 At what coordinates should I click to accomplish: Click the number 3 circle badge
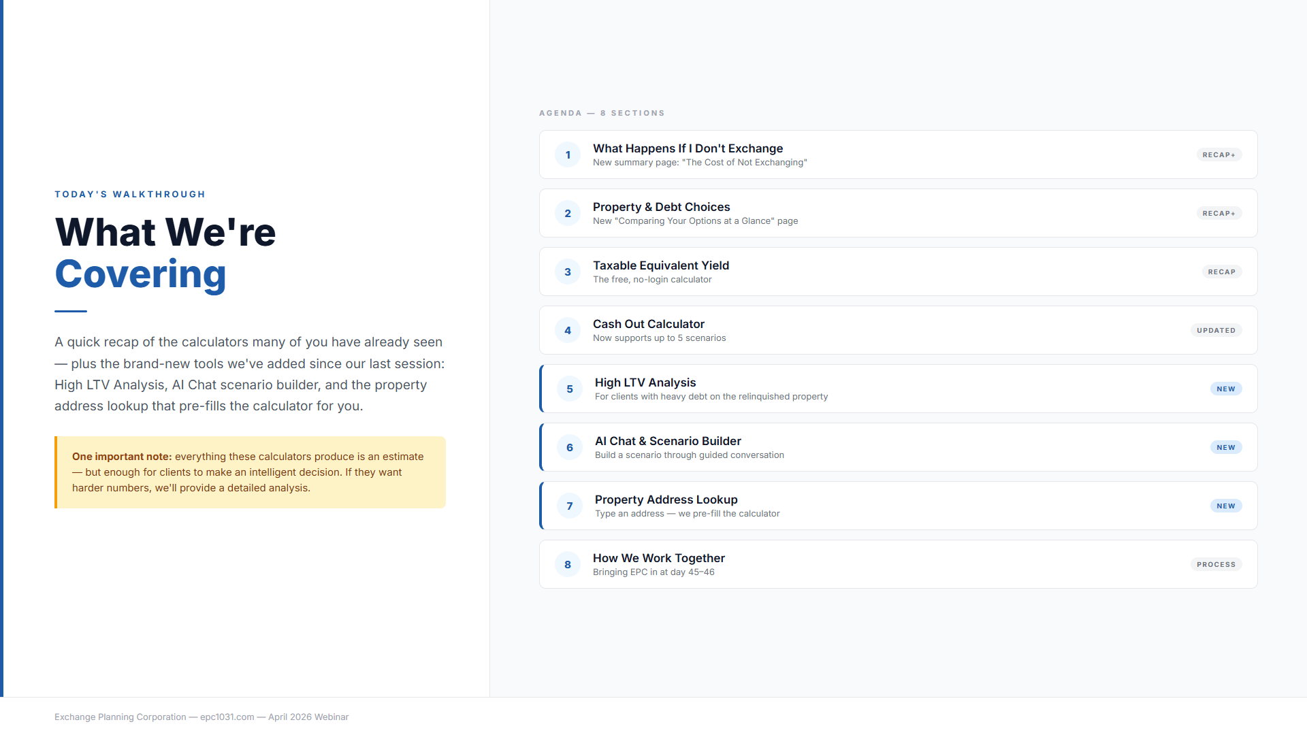[x=568, y=272]
